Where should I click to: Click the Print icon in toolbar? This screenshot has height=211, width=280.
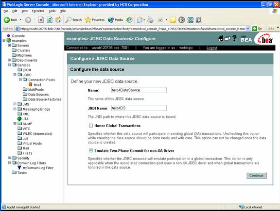(150, 20)
